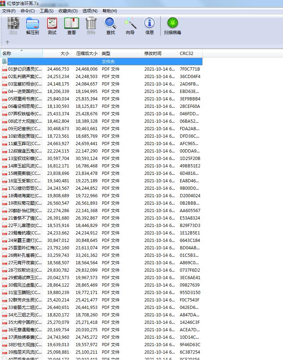Sort by Name (名称) column header
This screenshot has width=283, height=360.
(x=21, y=54)
